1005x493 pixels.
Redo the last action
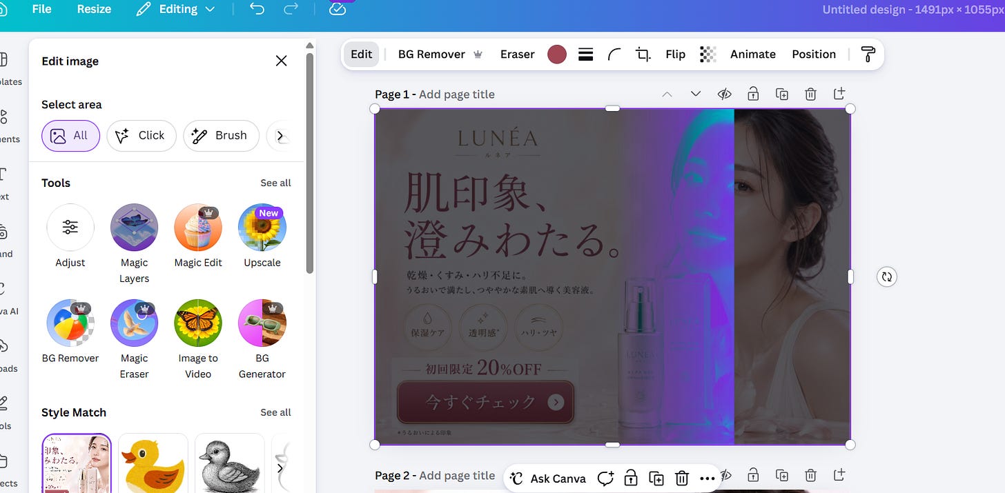point(291,9)
